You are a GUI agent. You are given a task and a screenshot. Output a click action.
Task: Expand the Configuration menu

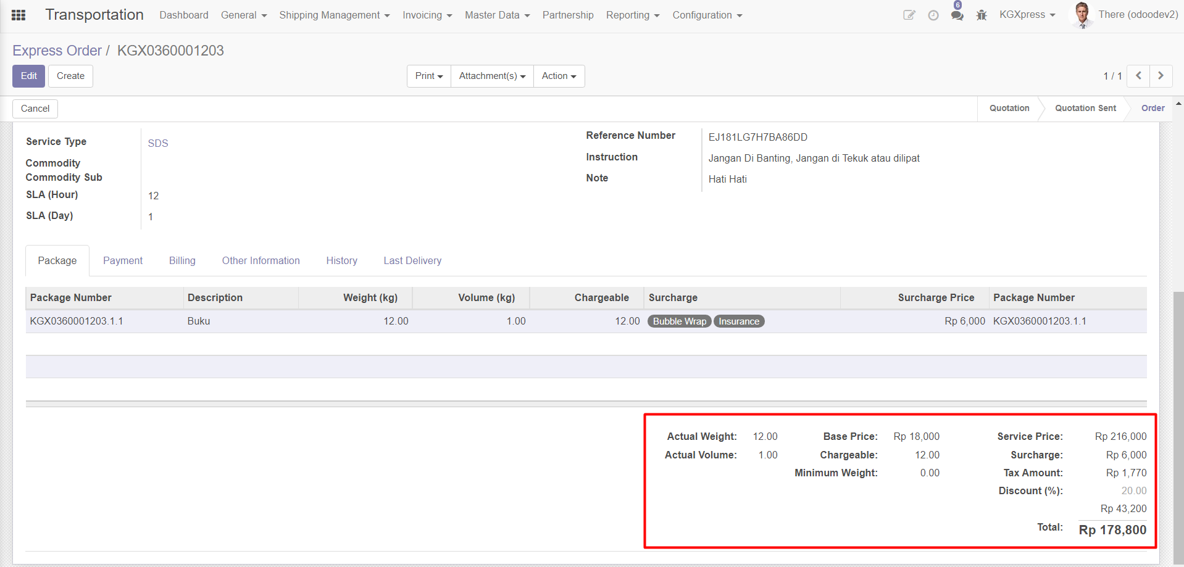[707, 15]
